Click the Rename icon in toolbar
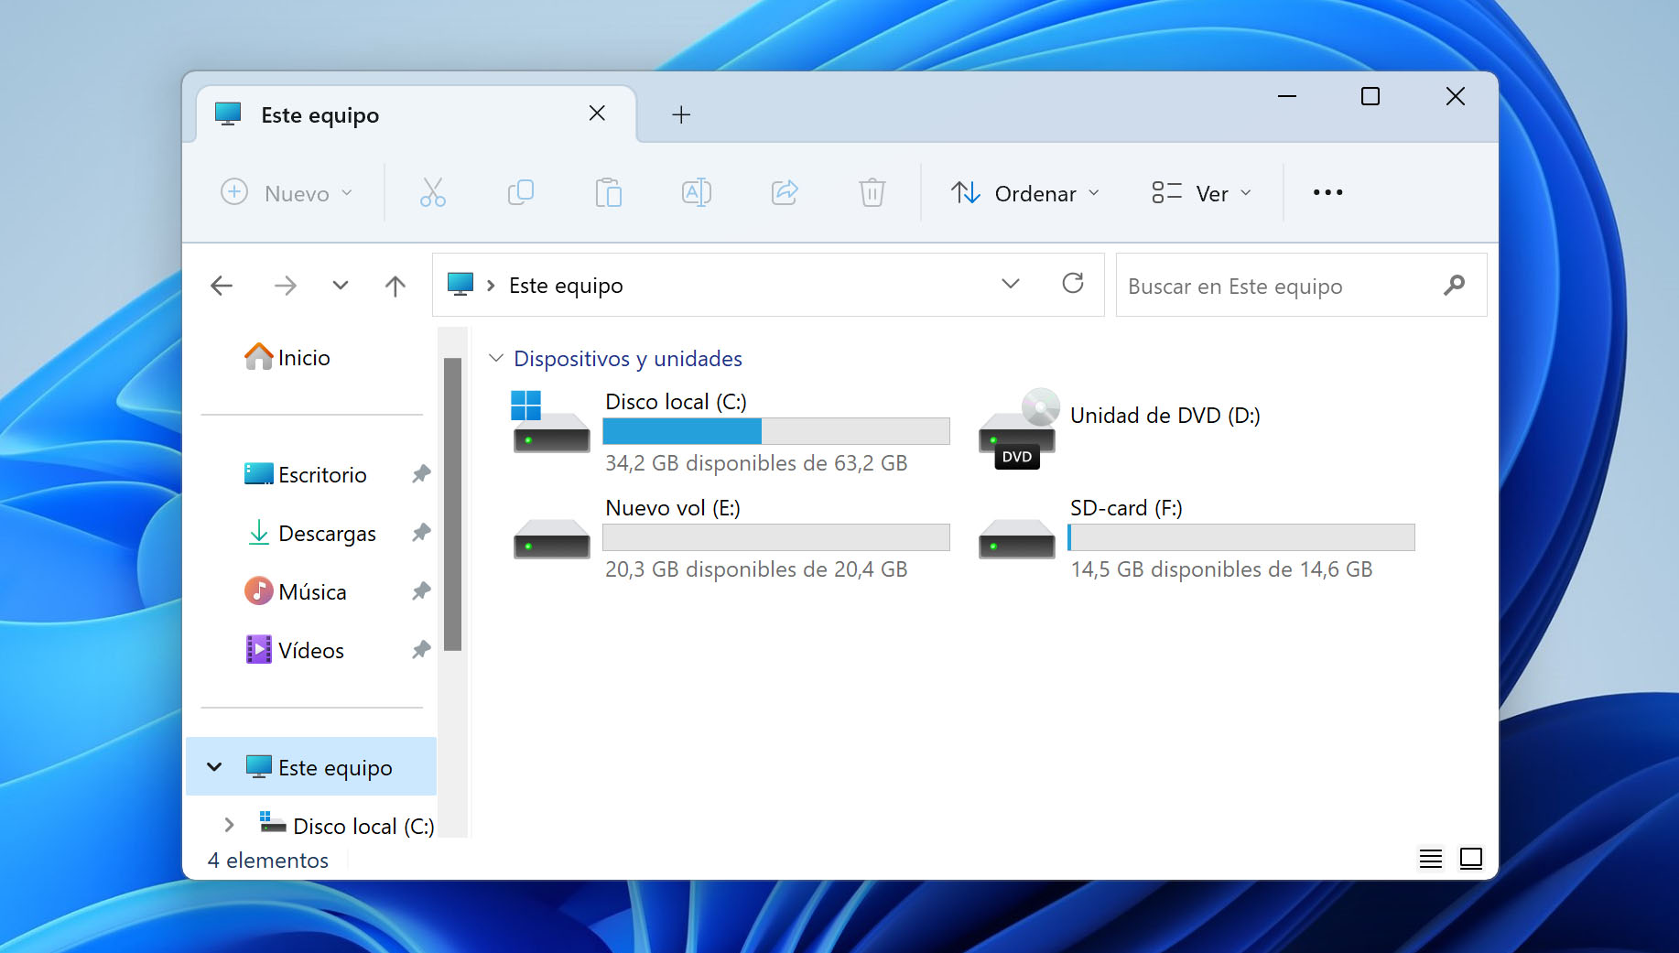Image resolution: width=1679 pixels, height=953 pixels. pos(696,193)
